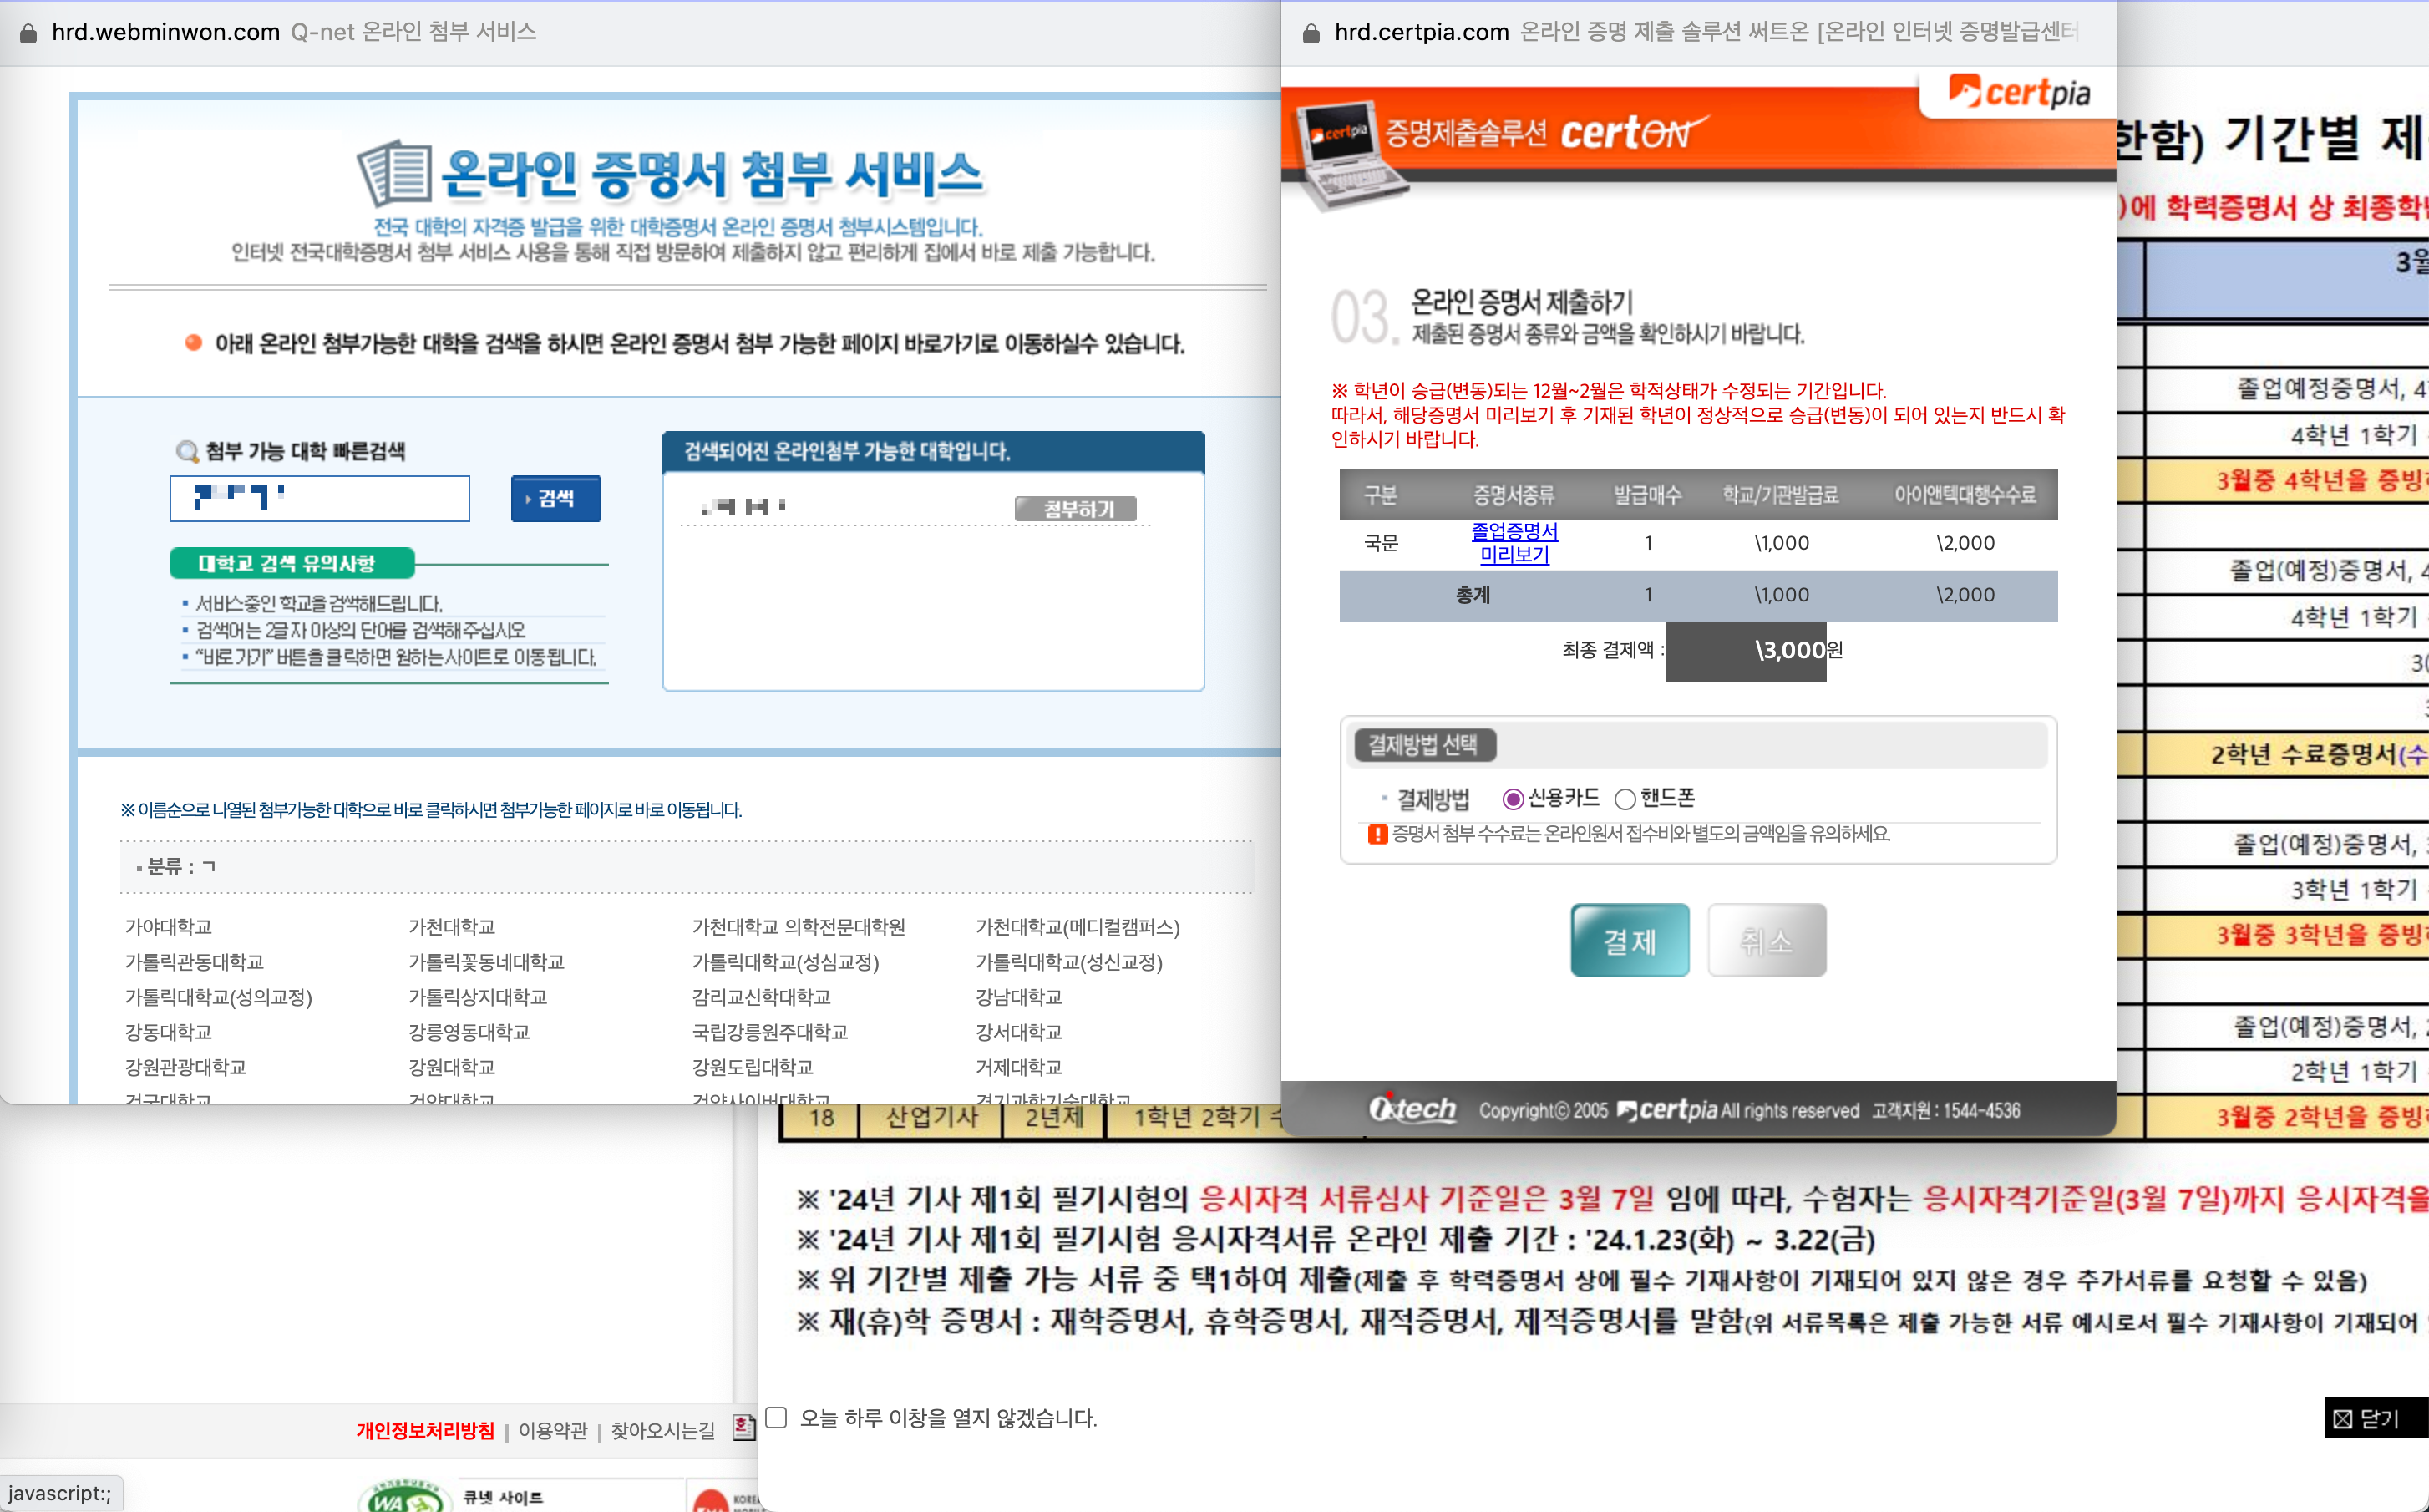This screenshot has width=2429, height=1512.
Task: Click the 첨부하기 button for the searched school
Action: 1077,509
